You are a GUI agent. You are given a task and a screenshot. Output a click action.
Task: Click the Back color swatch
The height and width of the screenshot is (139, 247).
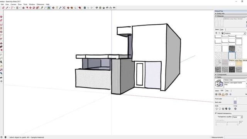[x=235, y=102]
